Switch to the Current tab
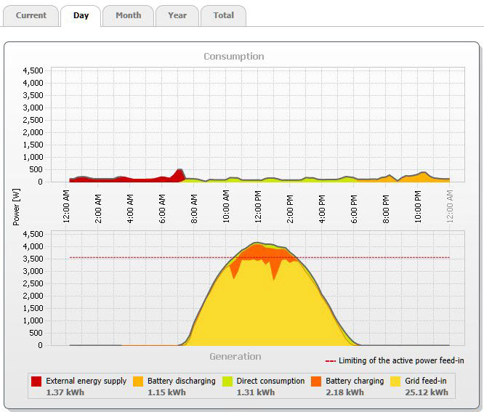 click(31, 15)
